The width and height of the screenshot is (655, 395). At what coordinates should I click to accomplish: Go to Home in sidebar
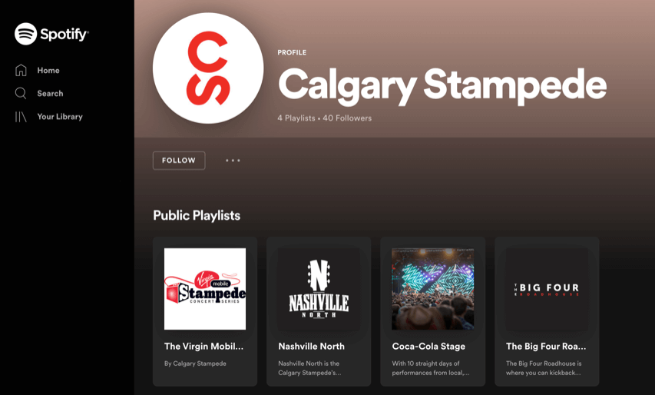coord(48,70)
